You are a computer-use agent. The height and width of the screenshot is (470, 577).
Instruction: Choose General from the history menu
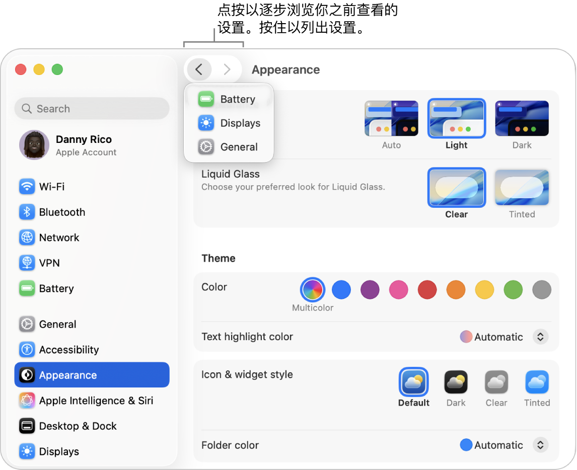click(x=229, y=147)
